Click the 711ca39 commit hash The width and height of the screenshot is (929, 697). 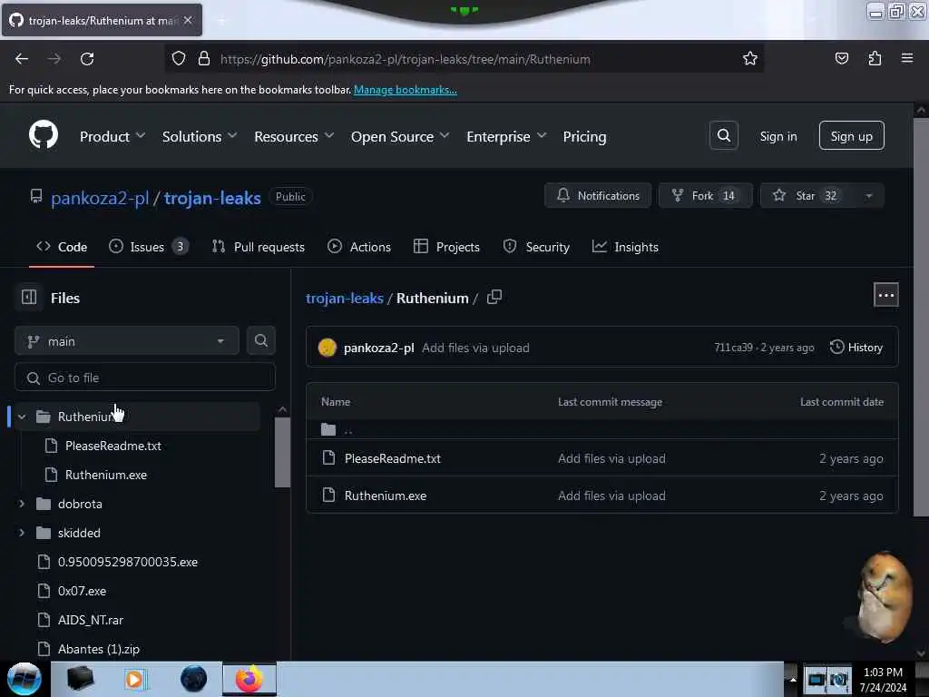733,348
